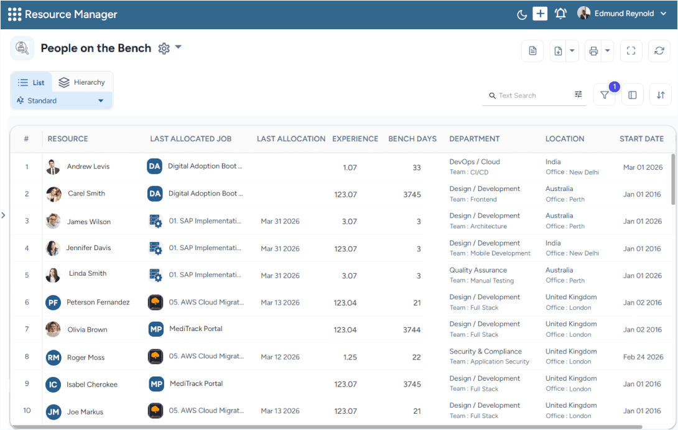This screenshot has width=678, height=430.
Task: Open the notifications bell
Action: tap(560, 14)
